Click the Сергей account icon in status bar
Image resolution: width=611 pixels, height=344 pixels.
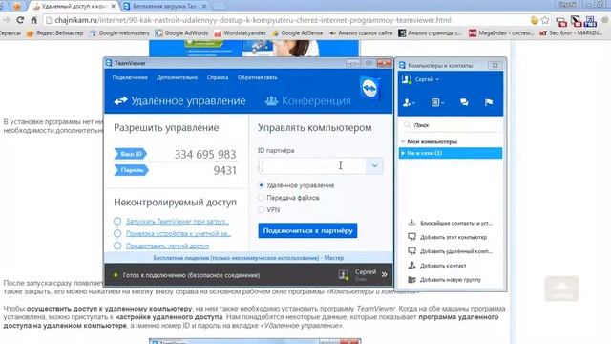tap(344, 275)
